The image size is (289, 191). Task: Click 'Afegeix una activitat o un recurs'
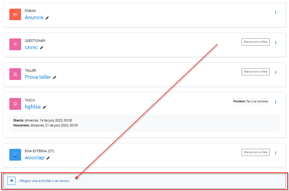point(44,181)
